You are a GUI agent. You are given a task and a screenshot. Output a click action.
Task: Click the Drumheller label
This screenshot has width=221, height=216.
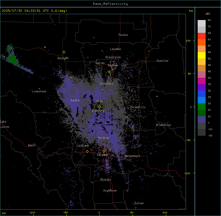(164, 125)
